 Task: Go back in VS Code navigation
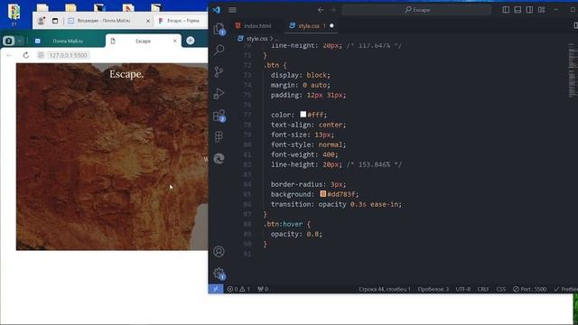pyautogui.click(x=321, y=10)
